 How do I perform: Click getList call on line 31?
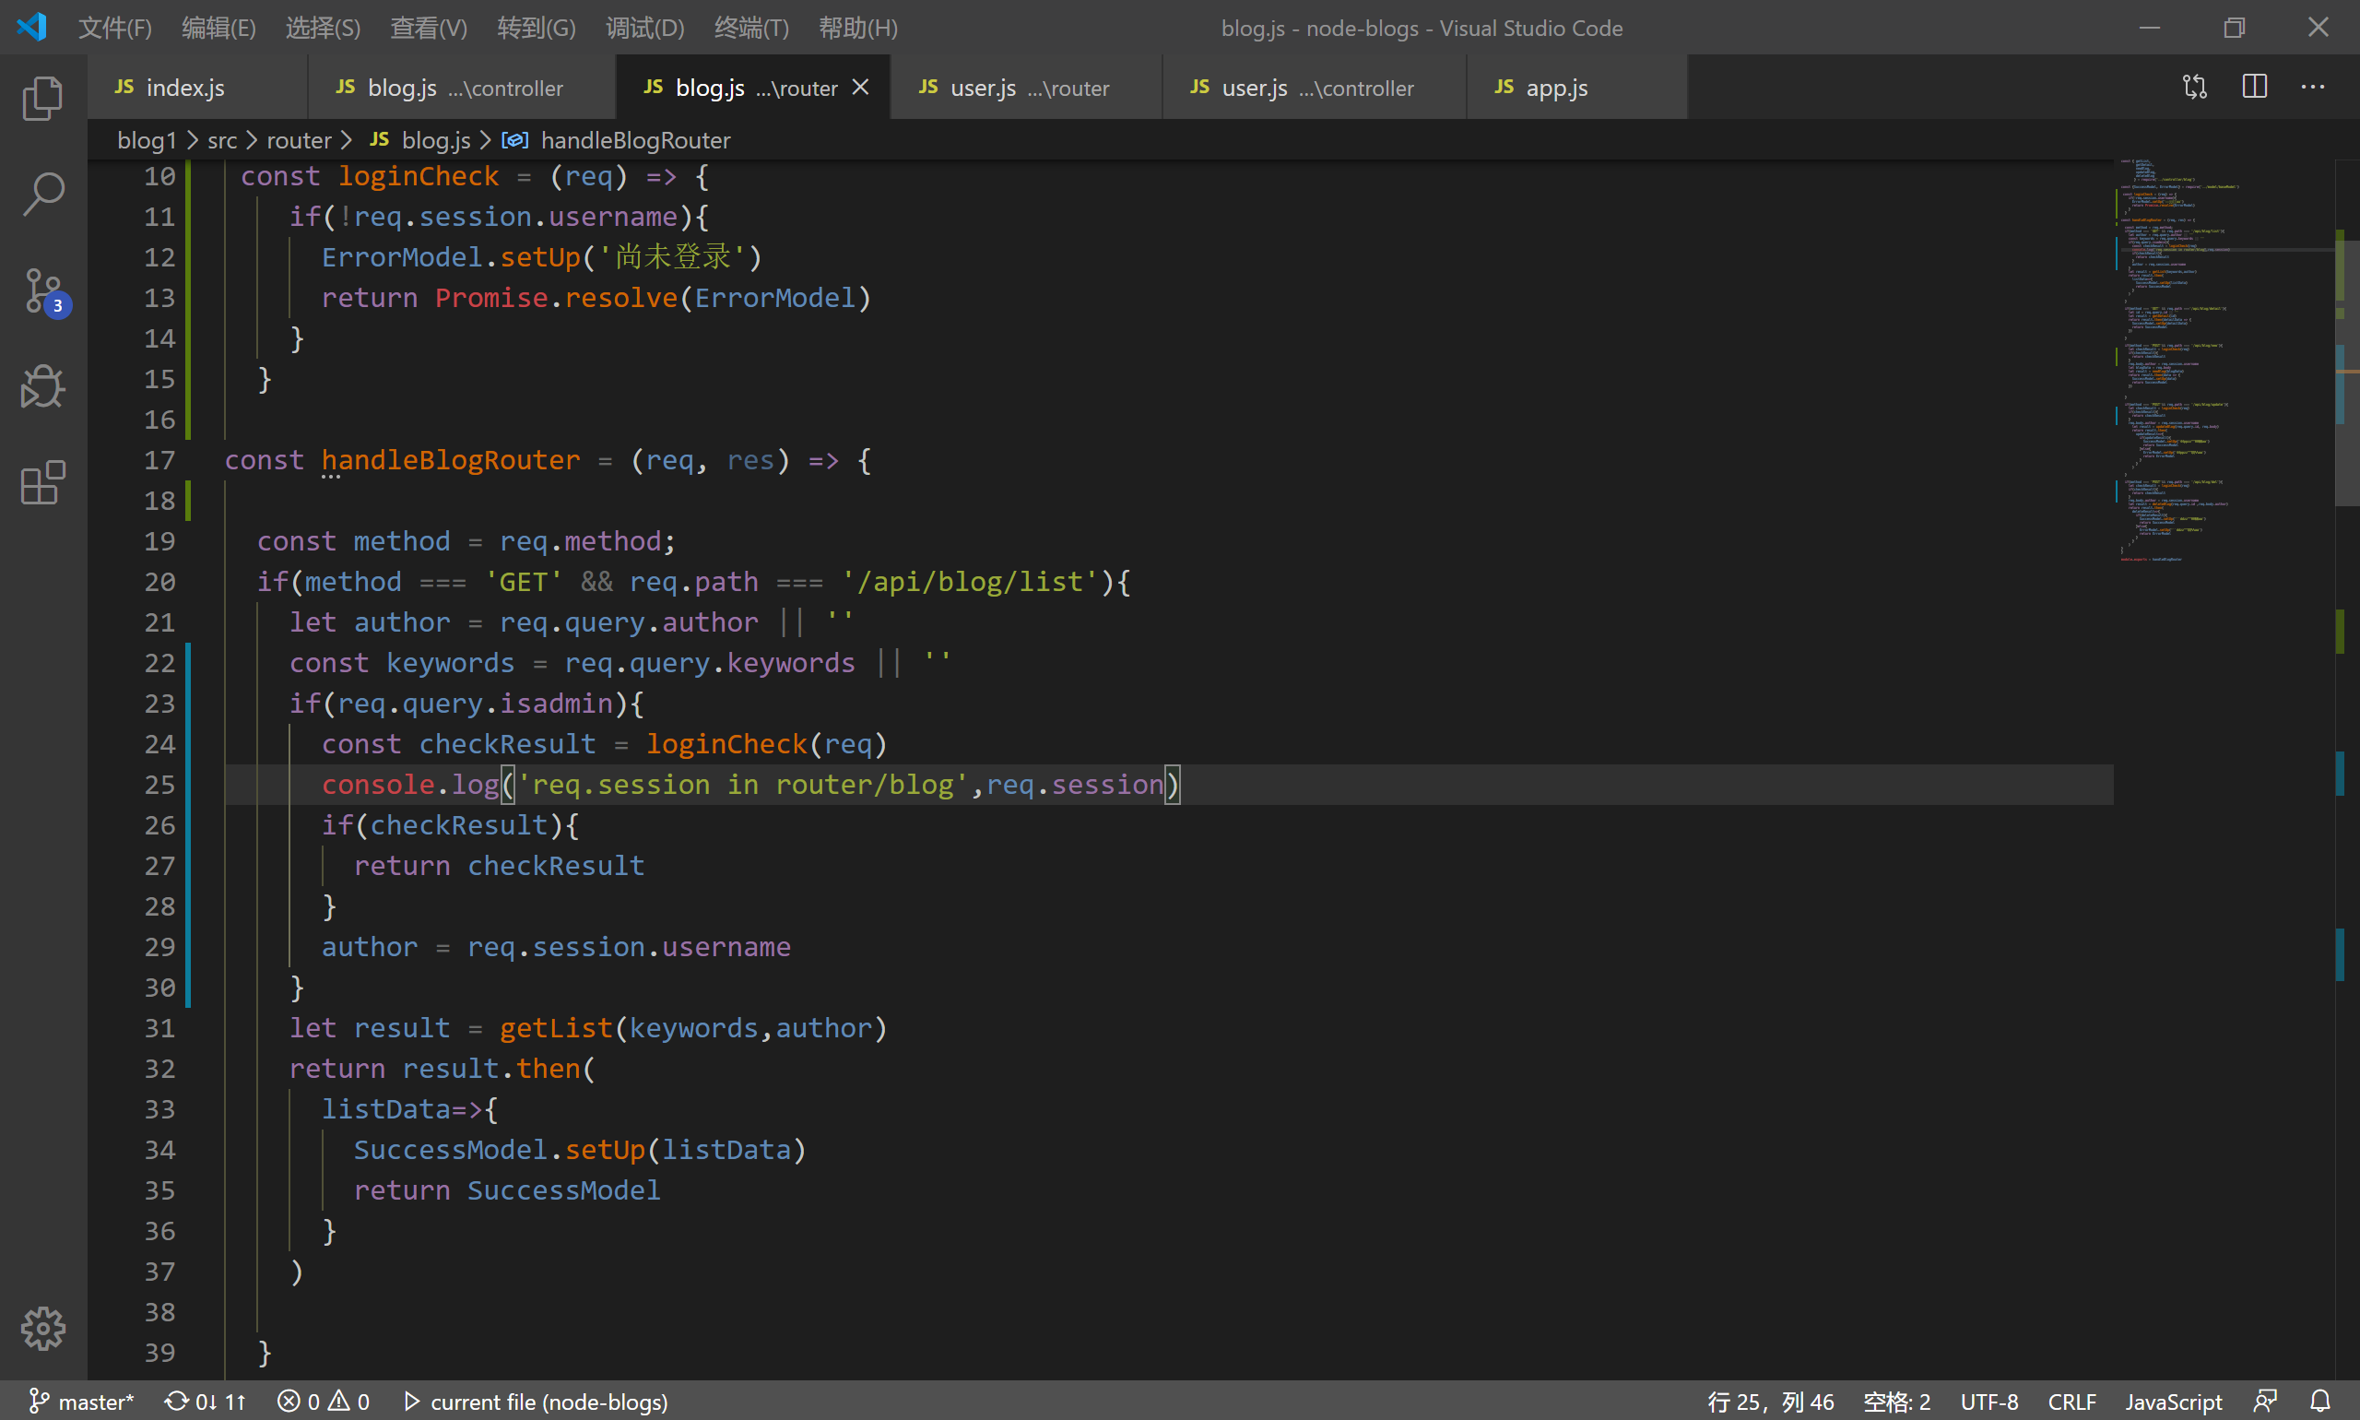coord(556,1028)
